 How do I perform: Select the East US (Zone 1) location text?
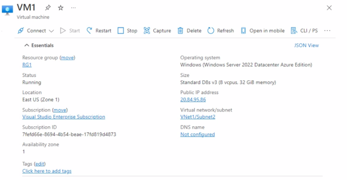41,100
